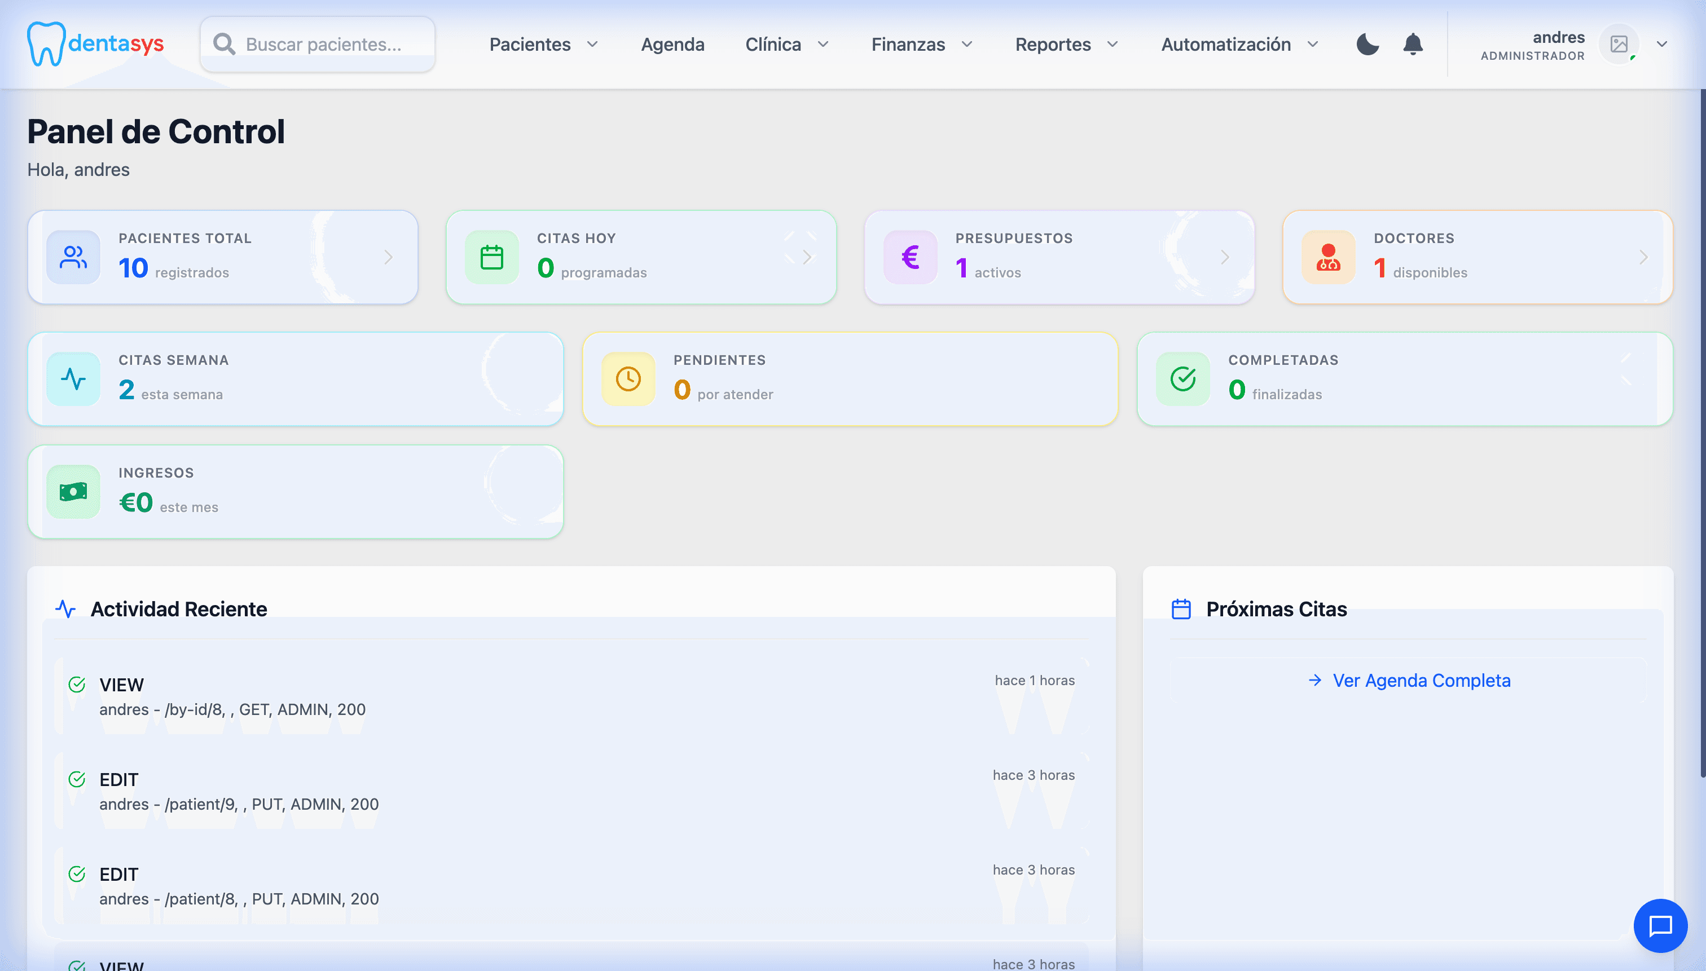This screenshot has height=971, width=1706.
Task: Click the page's vertical scrollbar
Action: pos(1702,434)
